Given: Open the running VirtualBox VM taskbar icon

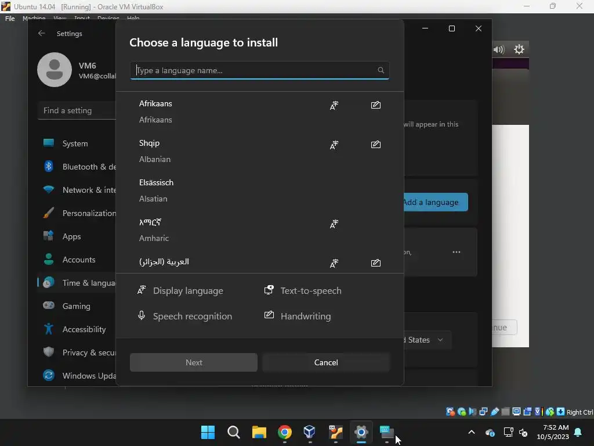Looking at the screenshot, I should pyautogui.click(x=336, y=432).
